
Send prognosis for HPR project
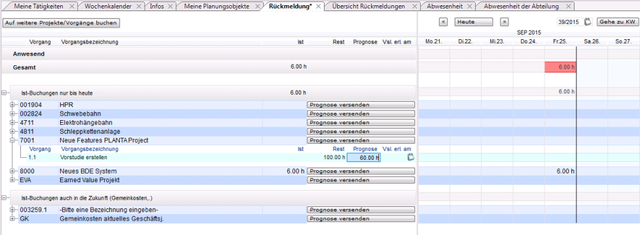coord(361,104)
